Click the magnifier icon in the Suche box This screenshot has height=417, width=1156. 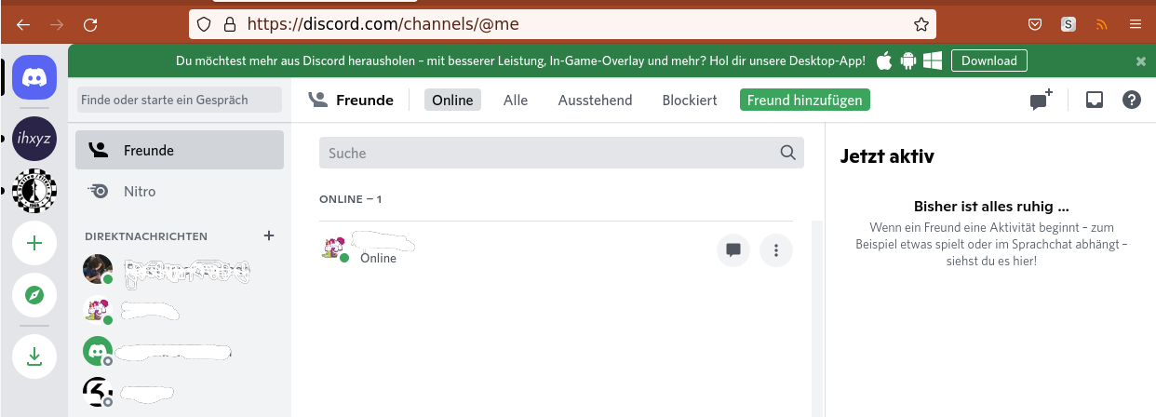click(x=787, y=153)
